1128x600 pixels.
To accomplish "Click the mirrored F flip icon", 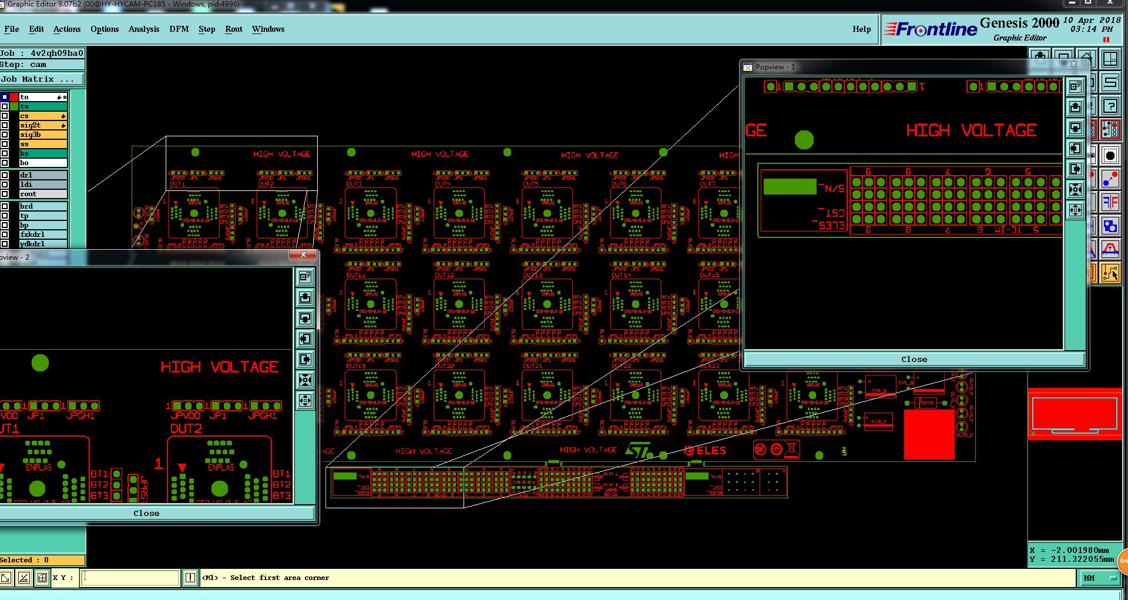I will click(1110, 202).
